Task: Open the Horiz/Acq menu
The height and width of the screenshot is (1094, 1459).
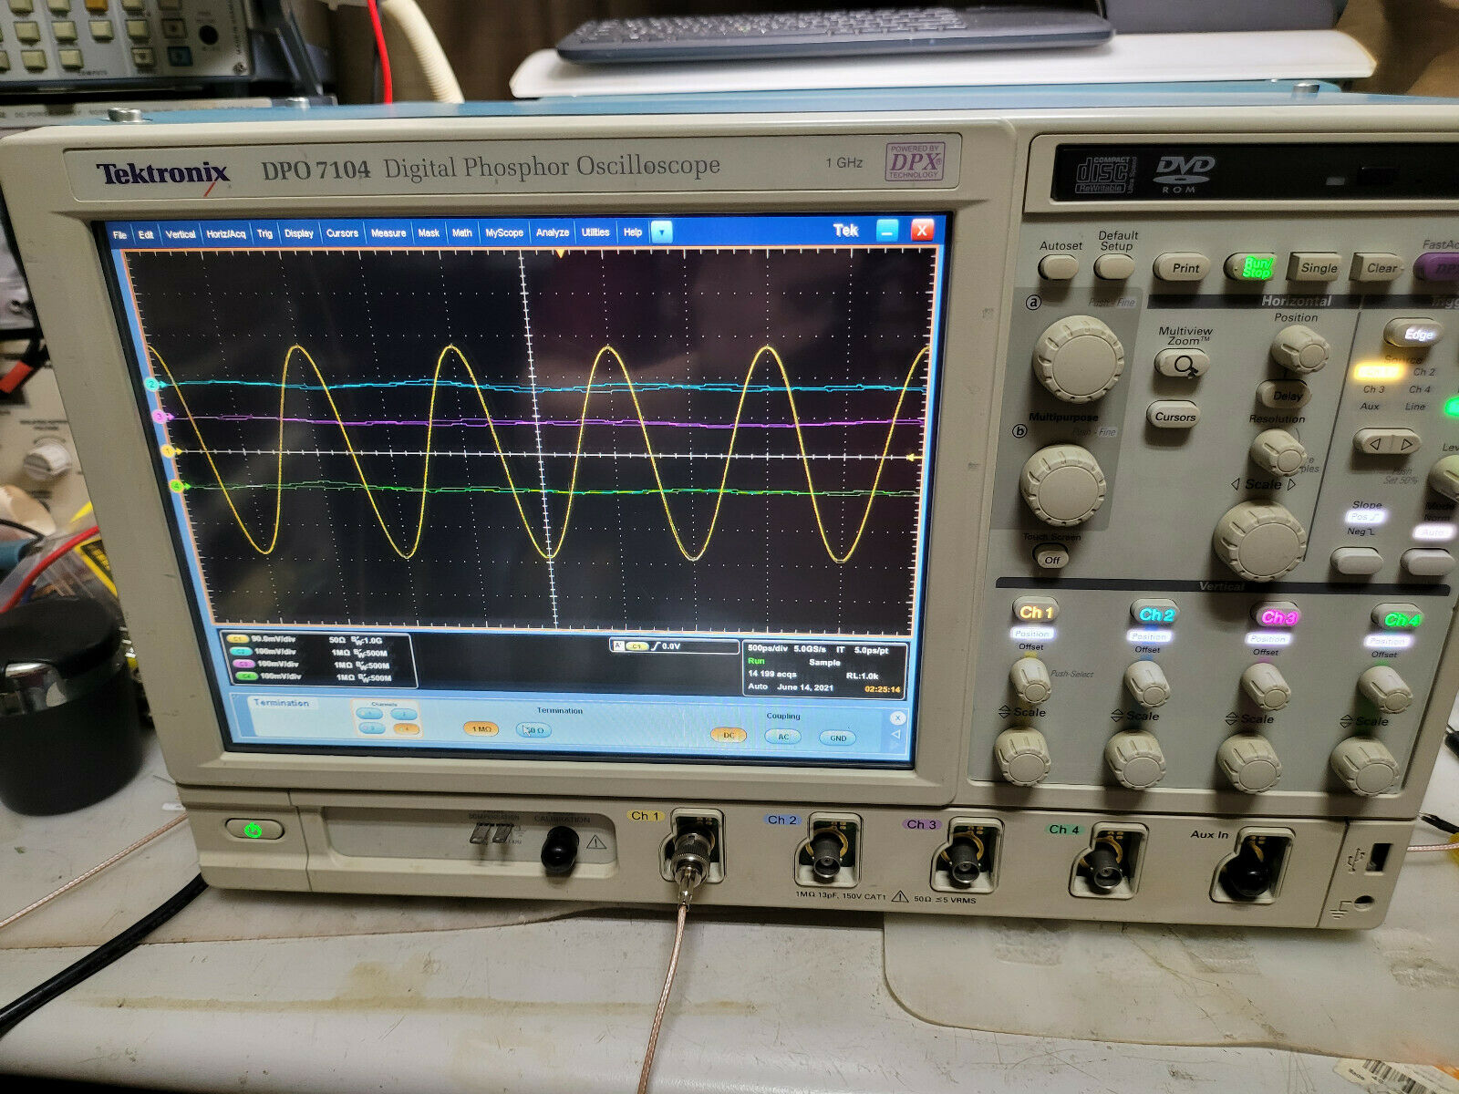Action: 225,234
